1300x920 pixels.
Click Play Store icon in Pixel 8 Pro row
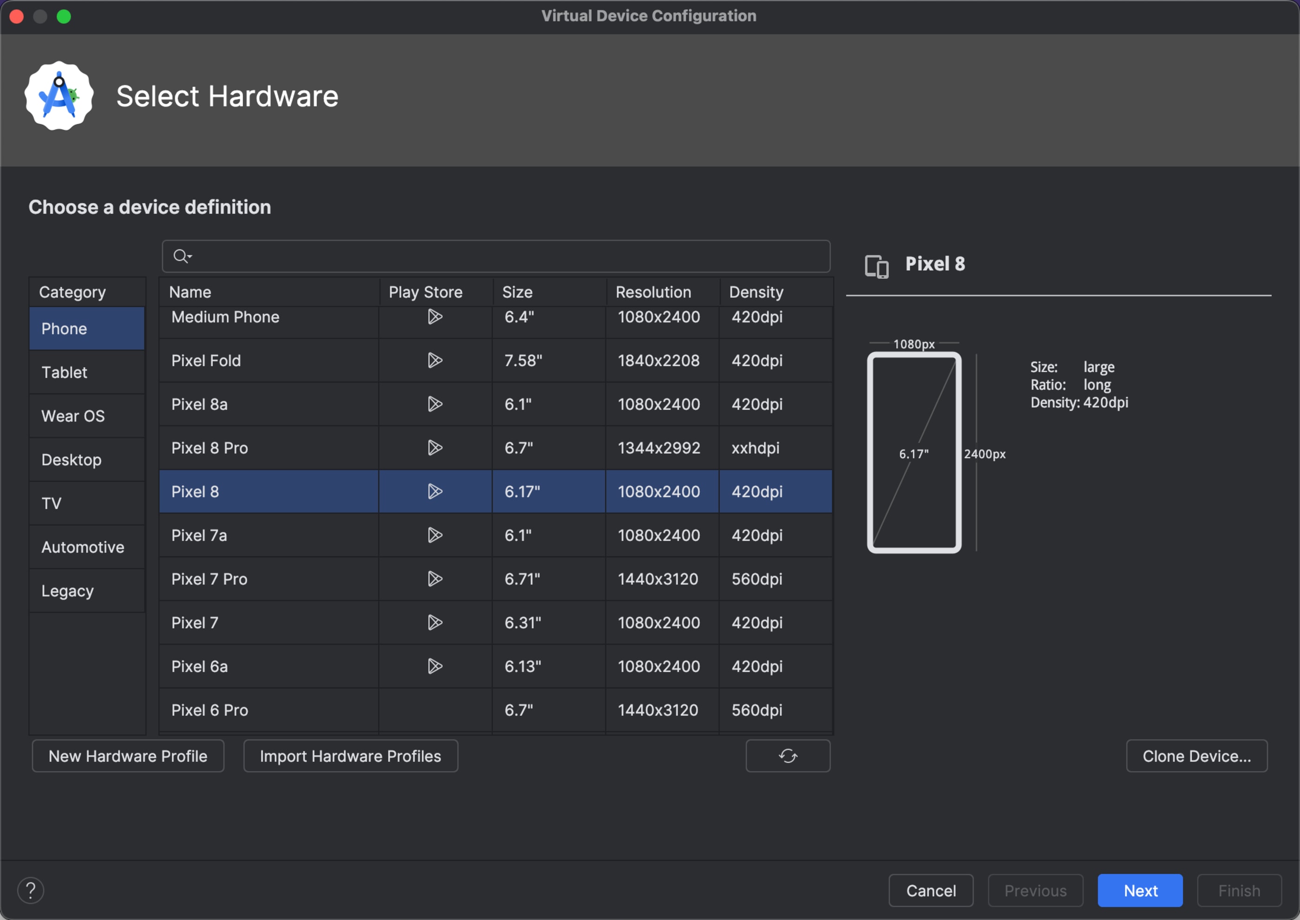(x=435, y=448)
